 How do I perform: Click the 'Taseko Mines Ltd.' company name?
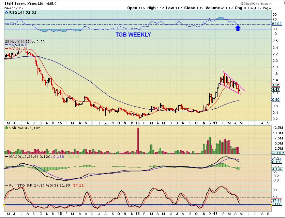point(29,3)
